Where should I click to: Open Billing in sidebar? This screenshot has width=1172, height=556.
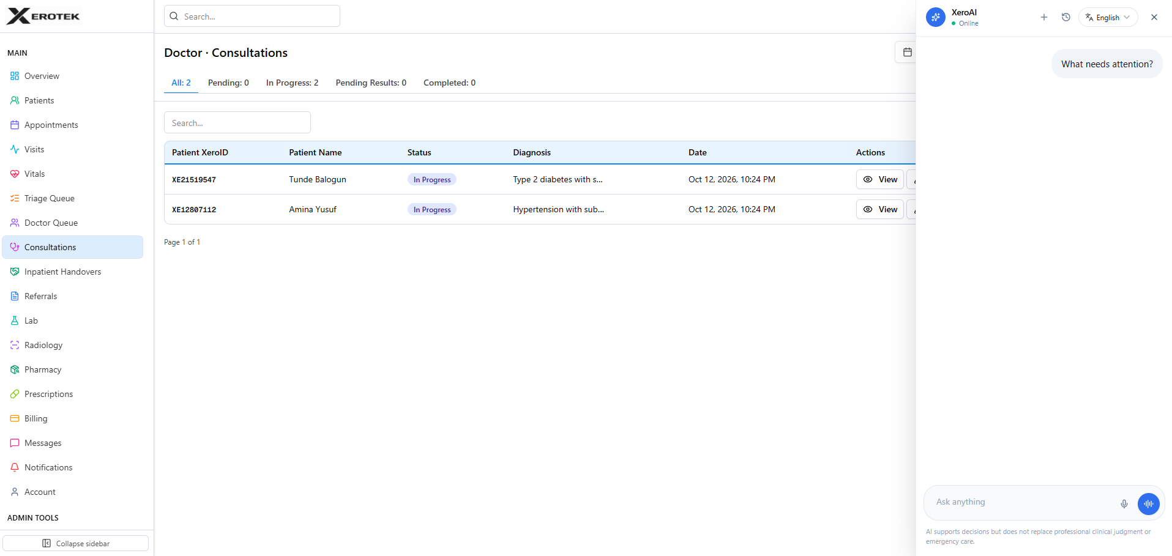[x=72, y=418]
